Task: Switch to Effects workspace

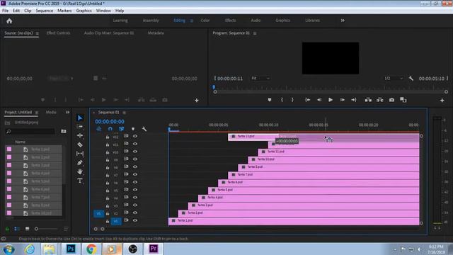Action: (x=230, y=21)
